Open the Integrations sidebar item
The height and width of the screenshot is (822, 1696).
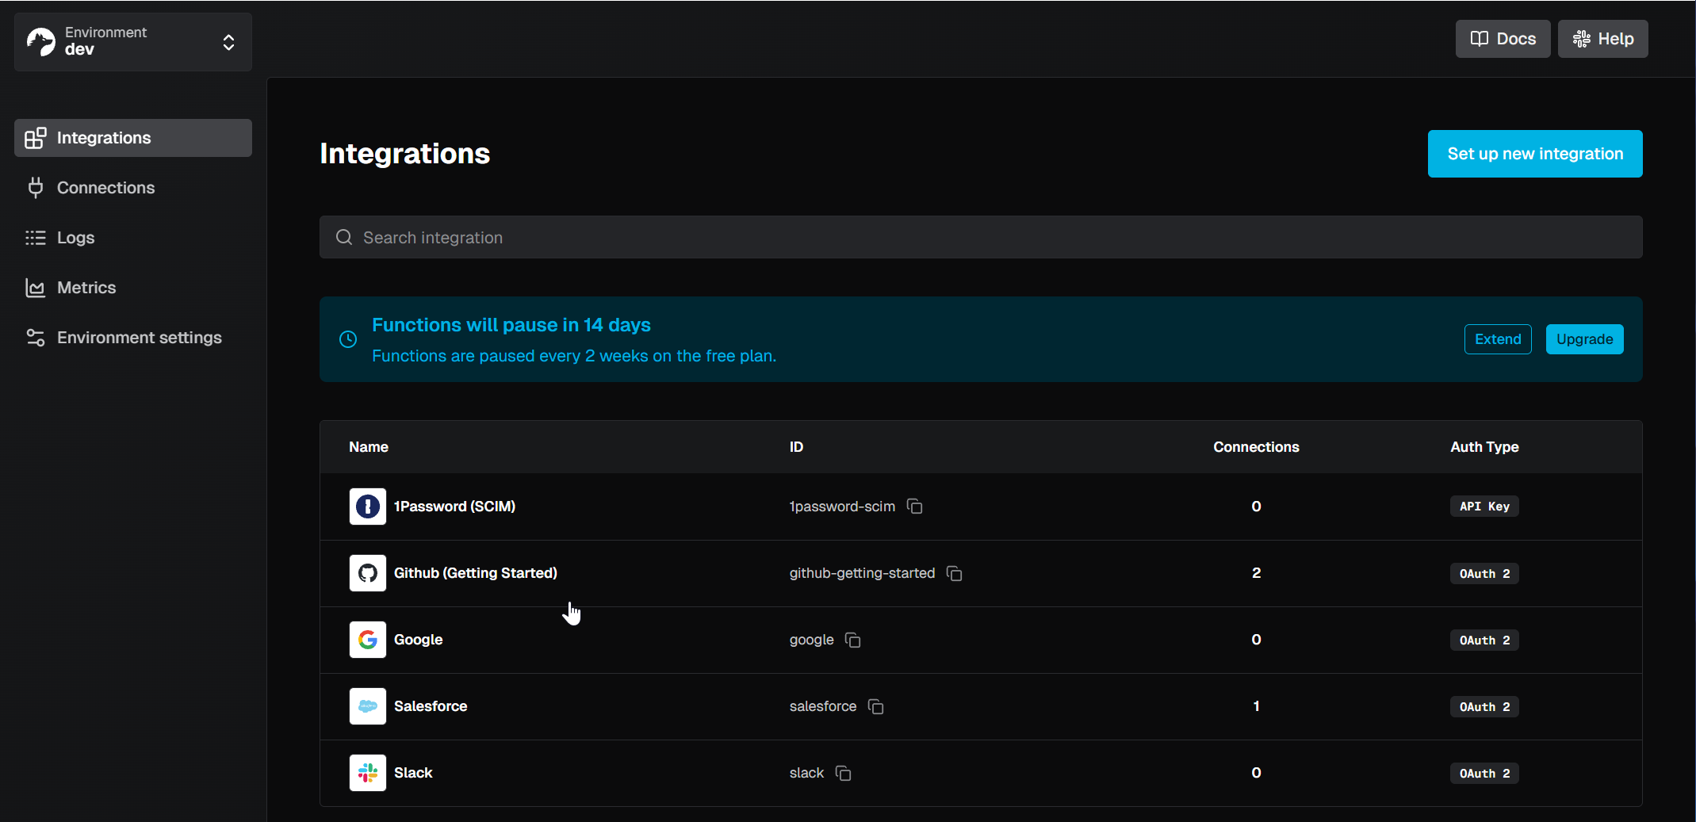pyautogui.click(x=133, y=138)
